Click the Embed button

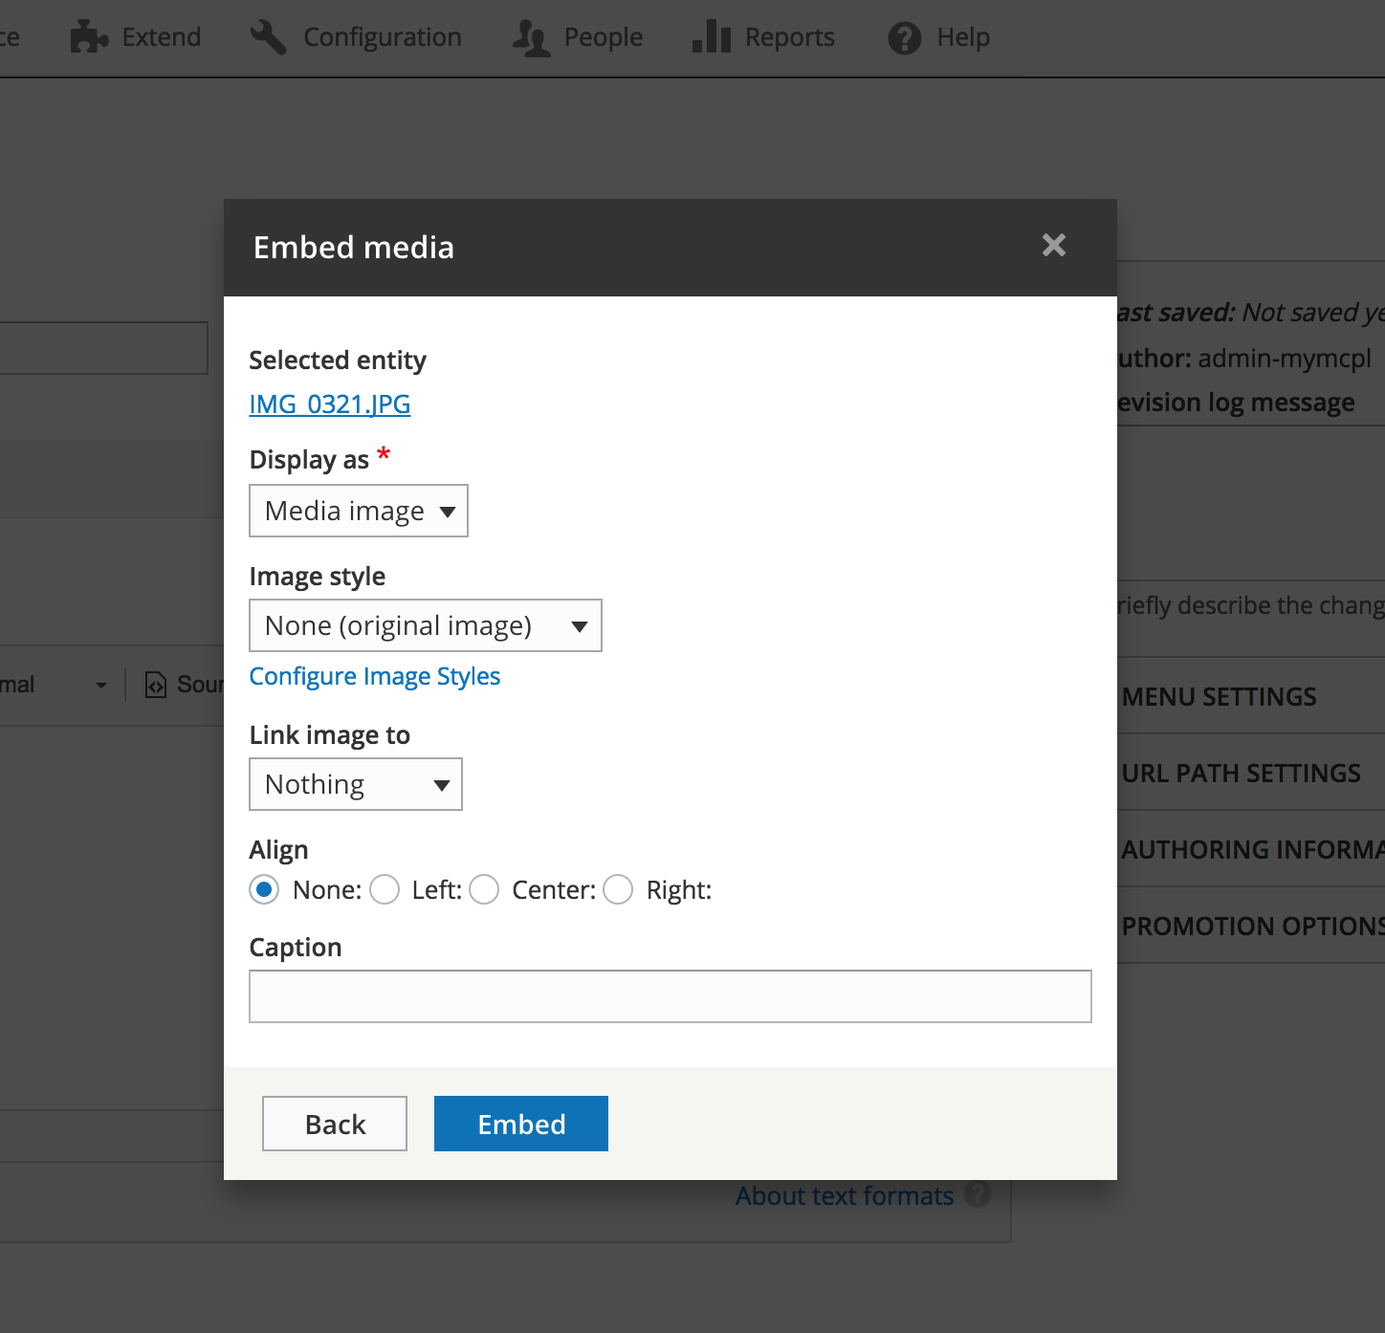pos(520,1124)
